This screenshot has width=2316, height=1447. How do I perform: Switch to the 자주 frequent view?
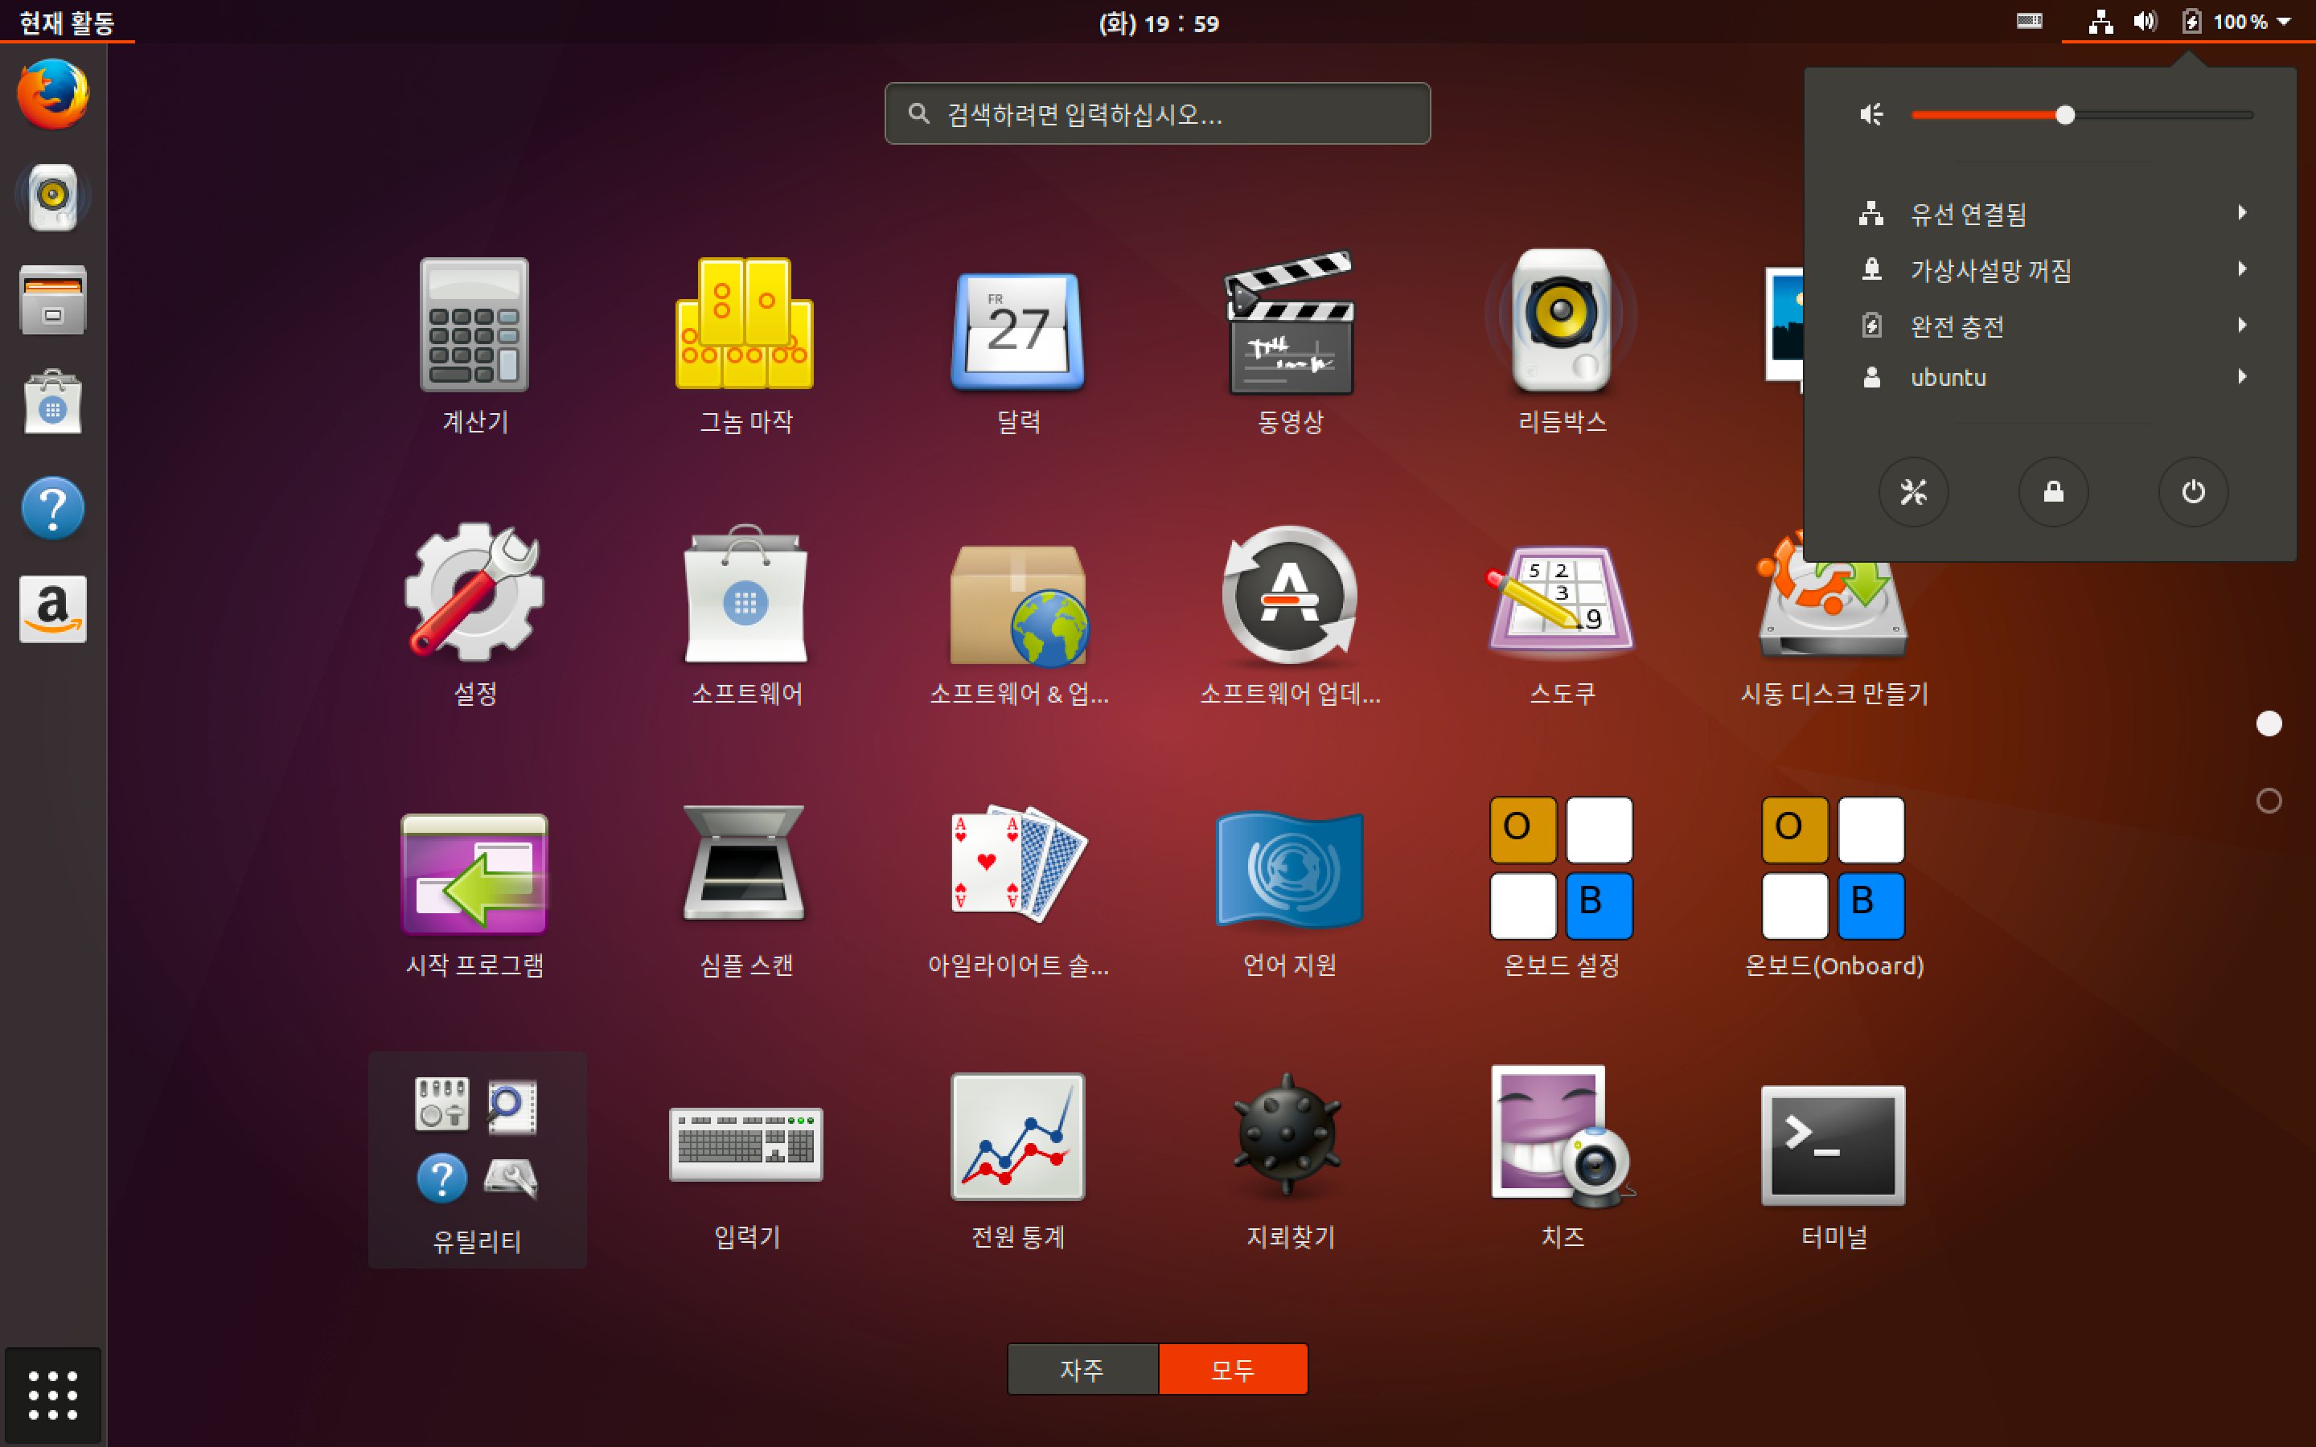coord(1082,1370)
